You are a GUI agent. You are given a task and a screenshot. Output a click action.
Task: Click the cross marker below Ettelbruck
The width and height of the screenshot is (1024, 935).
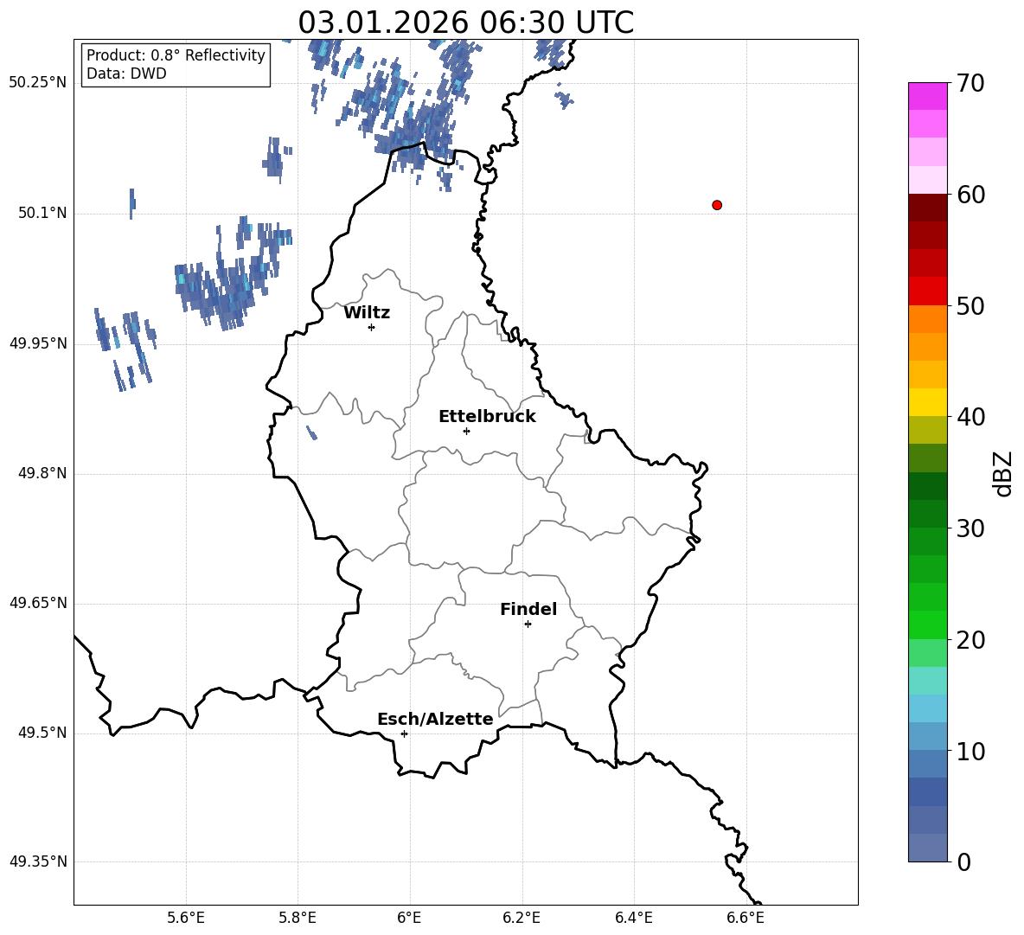click(x=466, y=431)
